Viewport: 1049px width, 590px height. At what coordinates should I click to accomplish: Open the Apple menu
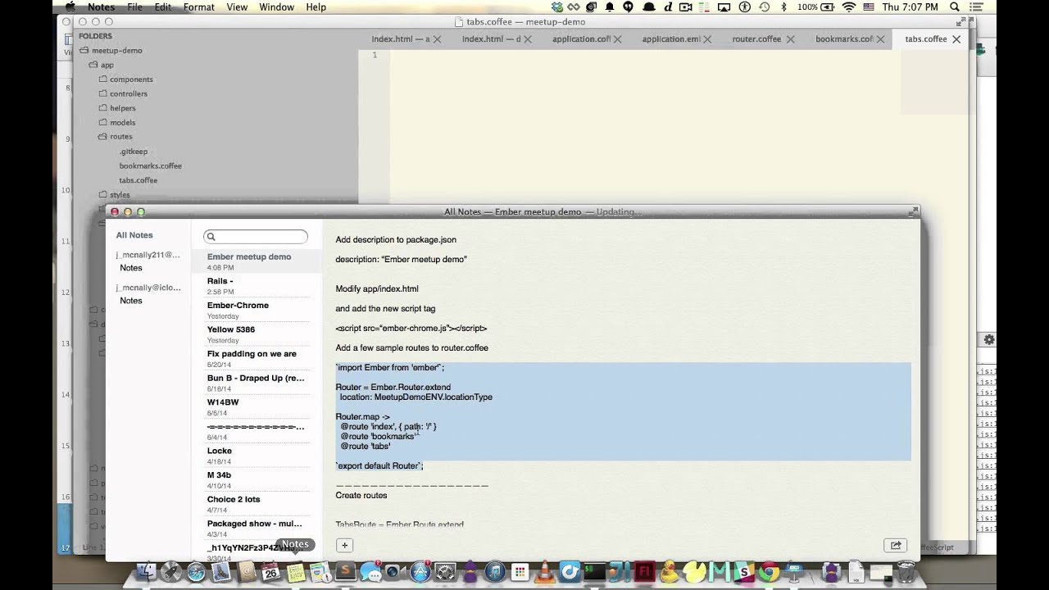[69, 7]
